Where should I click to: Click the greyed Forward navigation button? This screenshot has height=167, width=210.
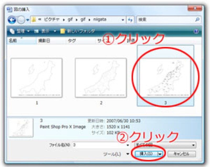click(x=21, y=20)
